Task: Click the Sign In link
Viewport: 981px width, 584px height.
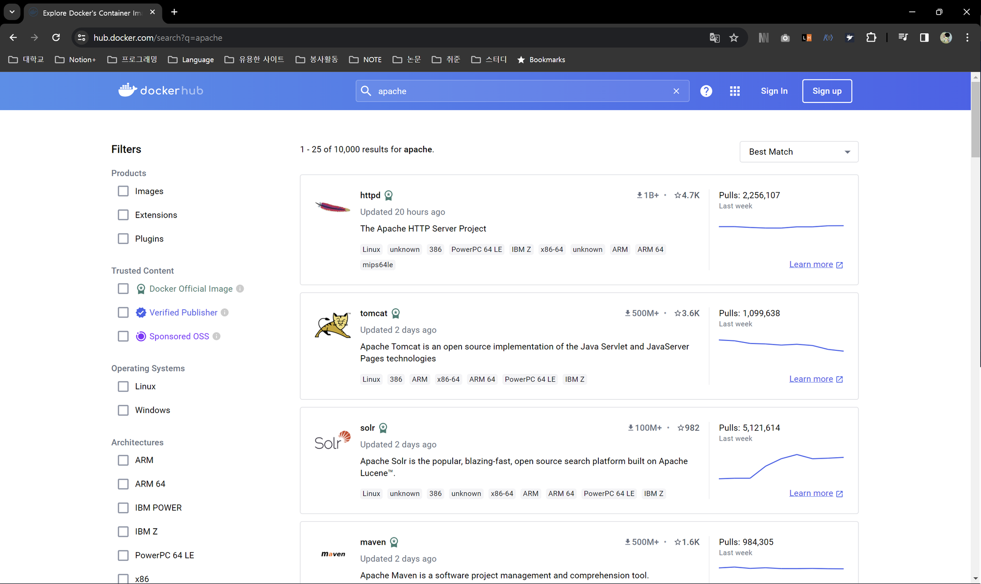Action: (x=774, y=91)
